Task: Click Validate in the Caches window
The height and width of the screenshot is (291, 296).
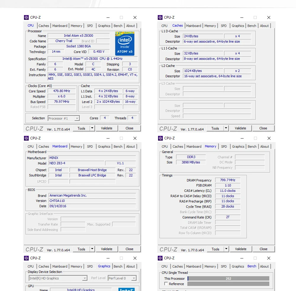Action: (240, 128)
